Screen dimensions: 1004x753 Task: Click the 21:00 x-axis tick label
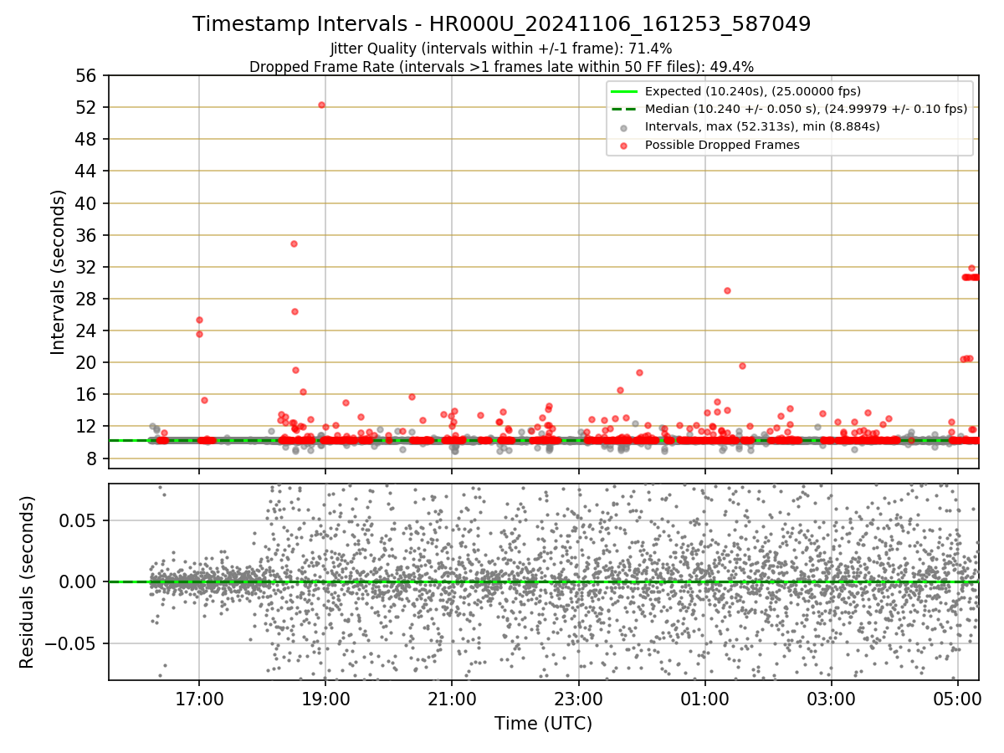(452, 699)
